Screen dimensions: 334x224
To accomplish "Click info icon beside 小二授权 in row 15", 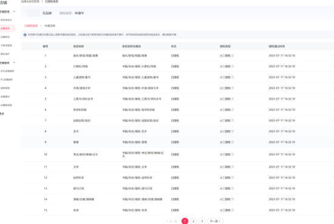I will tap(233, 210).
